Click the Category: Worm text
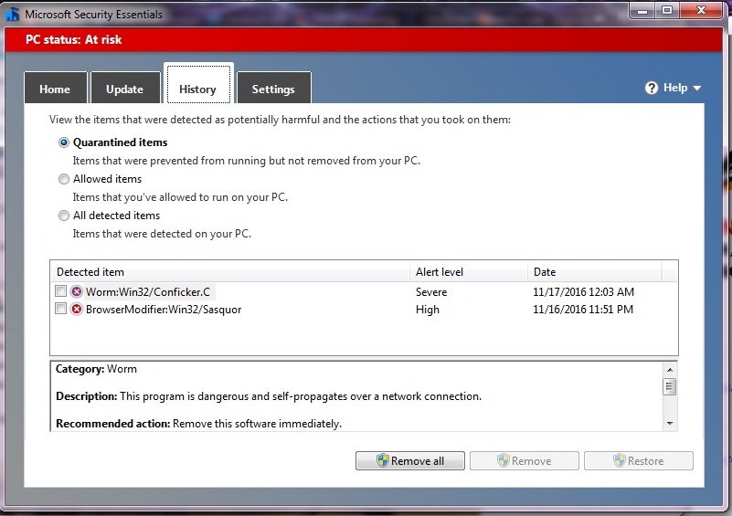732x516 pixels. (96, 369)
